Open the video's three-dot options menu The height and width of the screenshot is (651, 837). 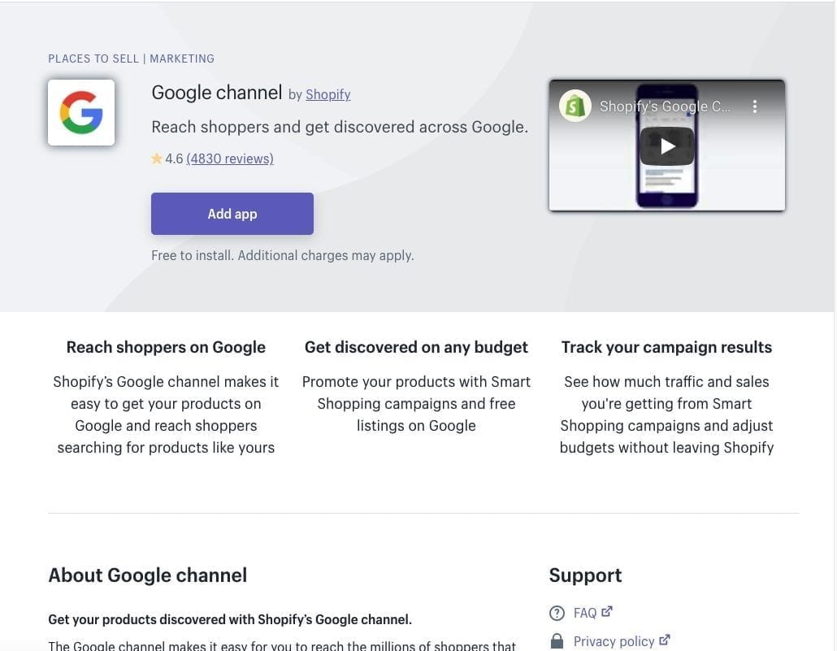click(x=755, y=106)
